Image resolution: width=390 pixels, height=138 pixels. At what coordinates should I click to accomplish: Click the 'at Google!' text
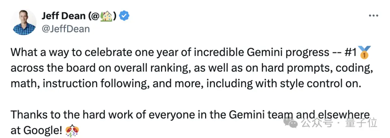click(x=36, y=130)
